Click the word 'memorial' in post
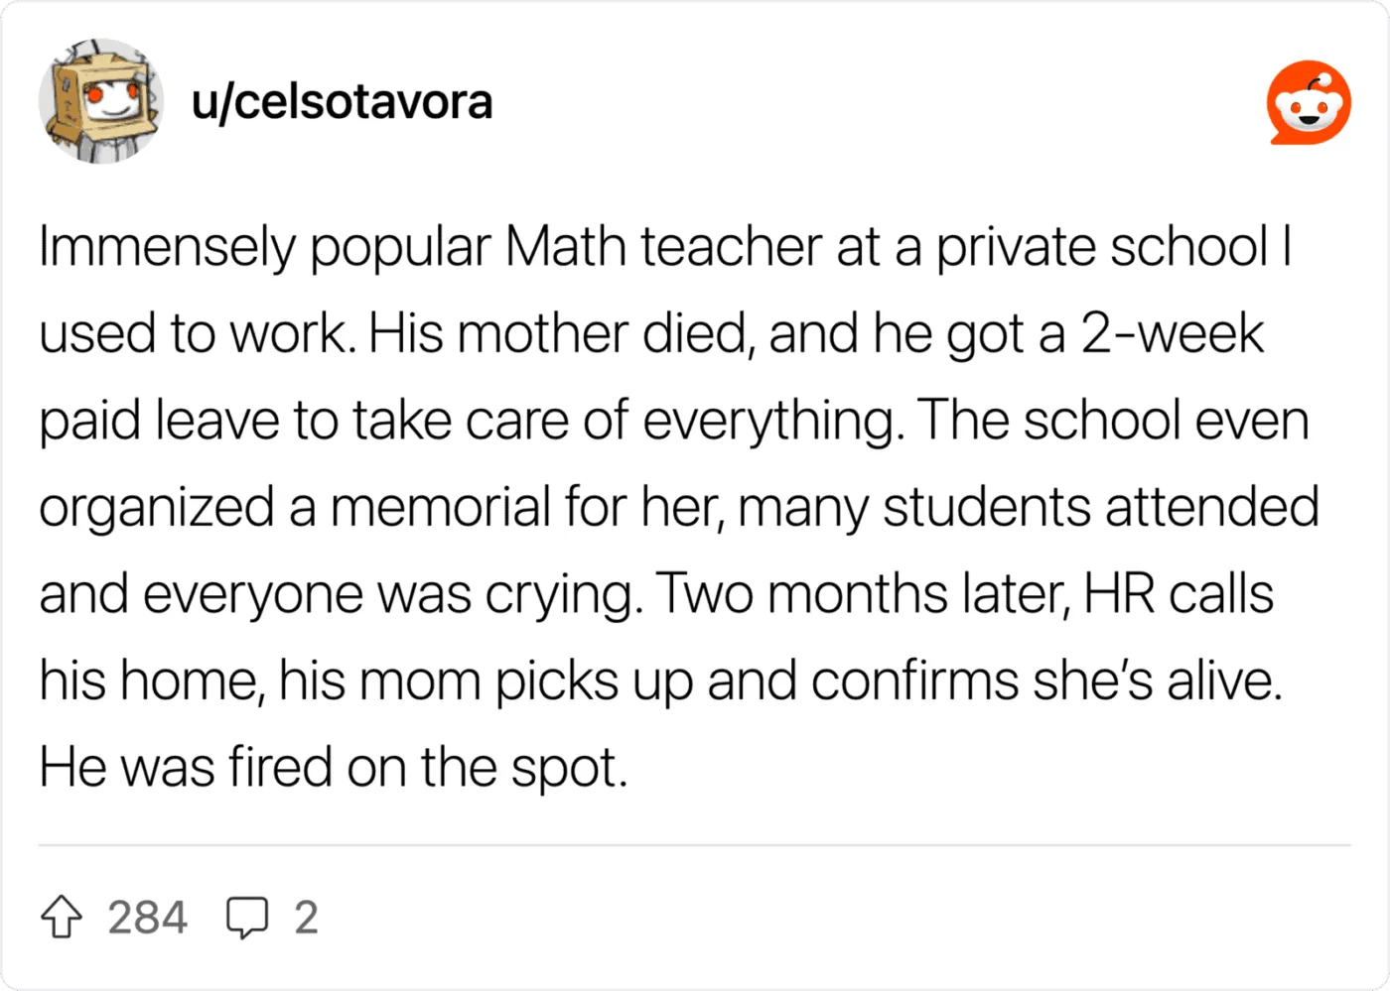 click(x=440, y=507)
